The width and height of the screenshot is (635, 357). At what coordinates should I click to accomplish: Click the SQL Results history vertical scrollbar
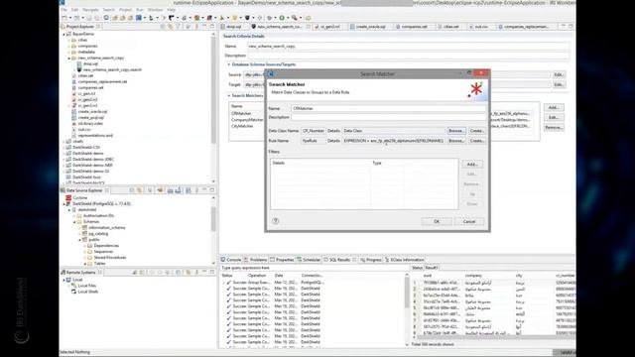tap(407, 309)
